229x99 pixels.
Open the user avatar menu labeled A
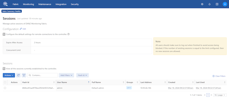pos(225,4)
